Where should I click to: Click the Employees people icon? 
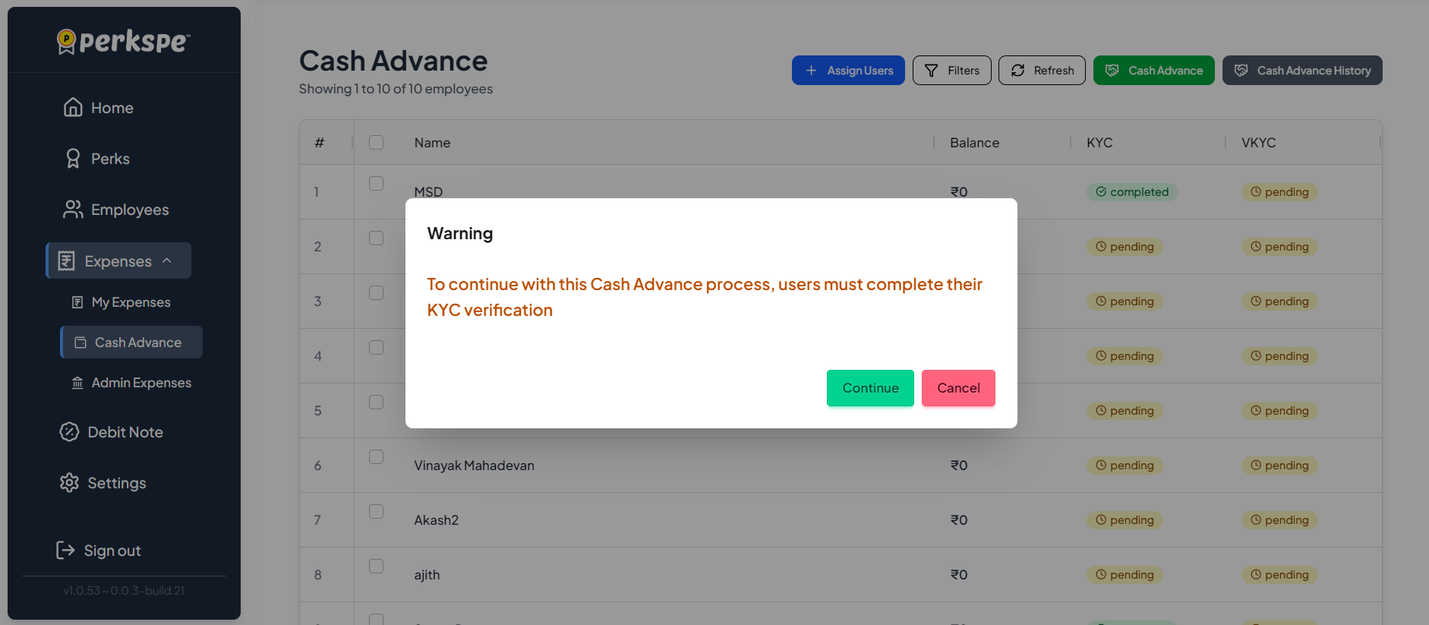point(73,209)
